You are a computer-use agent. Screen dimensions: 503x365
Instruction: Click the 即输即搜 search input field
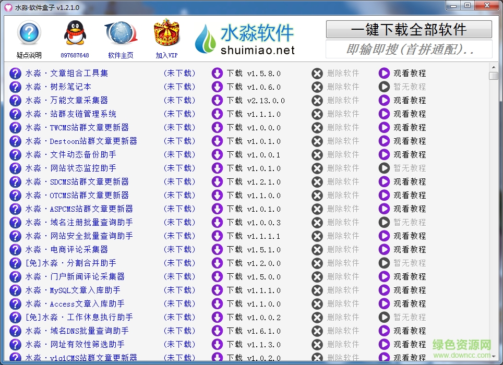pyautogui.click(x=409, y=49)
